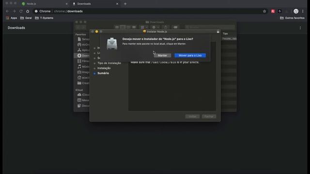Viewport: 310px width, 174px height.
Task: Select Tipo de Instalação step in installer
Action: pos(109,63)
